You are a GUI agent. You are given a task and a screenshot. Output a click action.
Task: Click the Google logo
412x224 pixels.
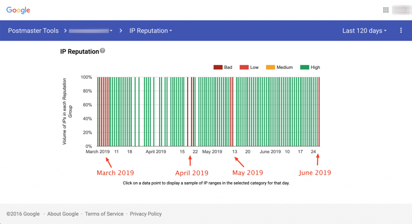tap(18, 10)
